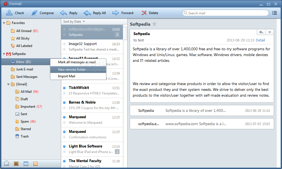The image size is (282, 169).
Task: Star the Image32 Support 14:33 message
Action: click(64, 49)
